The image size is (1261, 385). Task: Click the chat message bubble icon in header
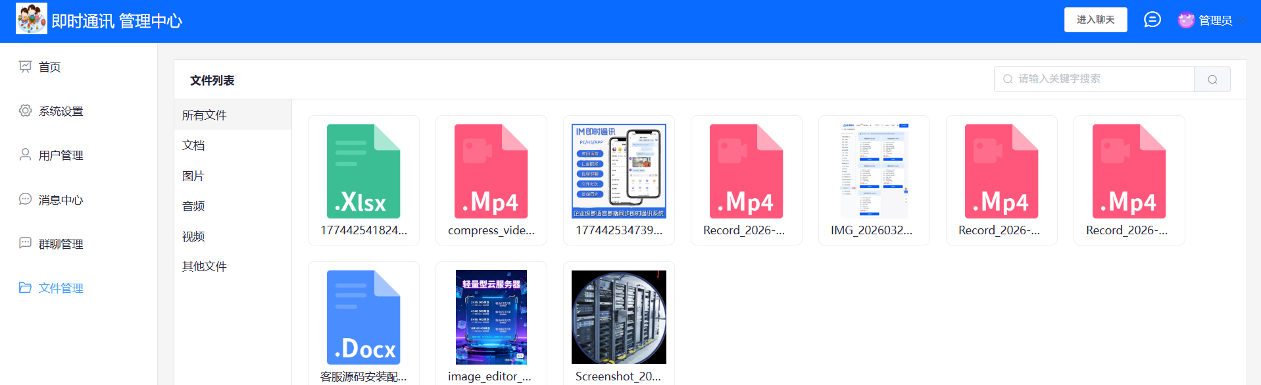[1152, 20]
